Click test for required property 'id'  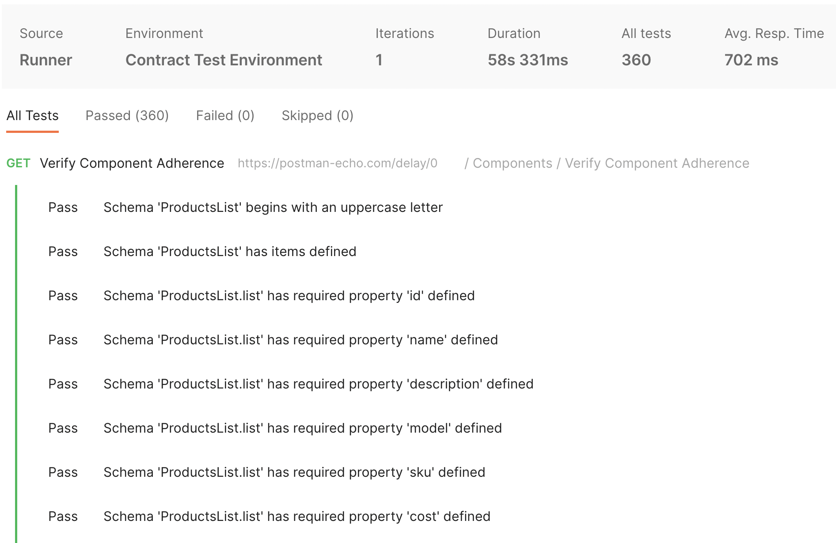[x=289, y=296]
